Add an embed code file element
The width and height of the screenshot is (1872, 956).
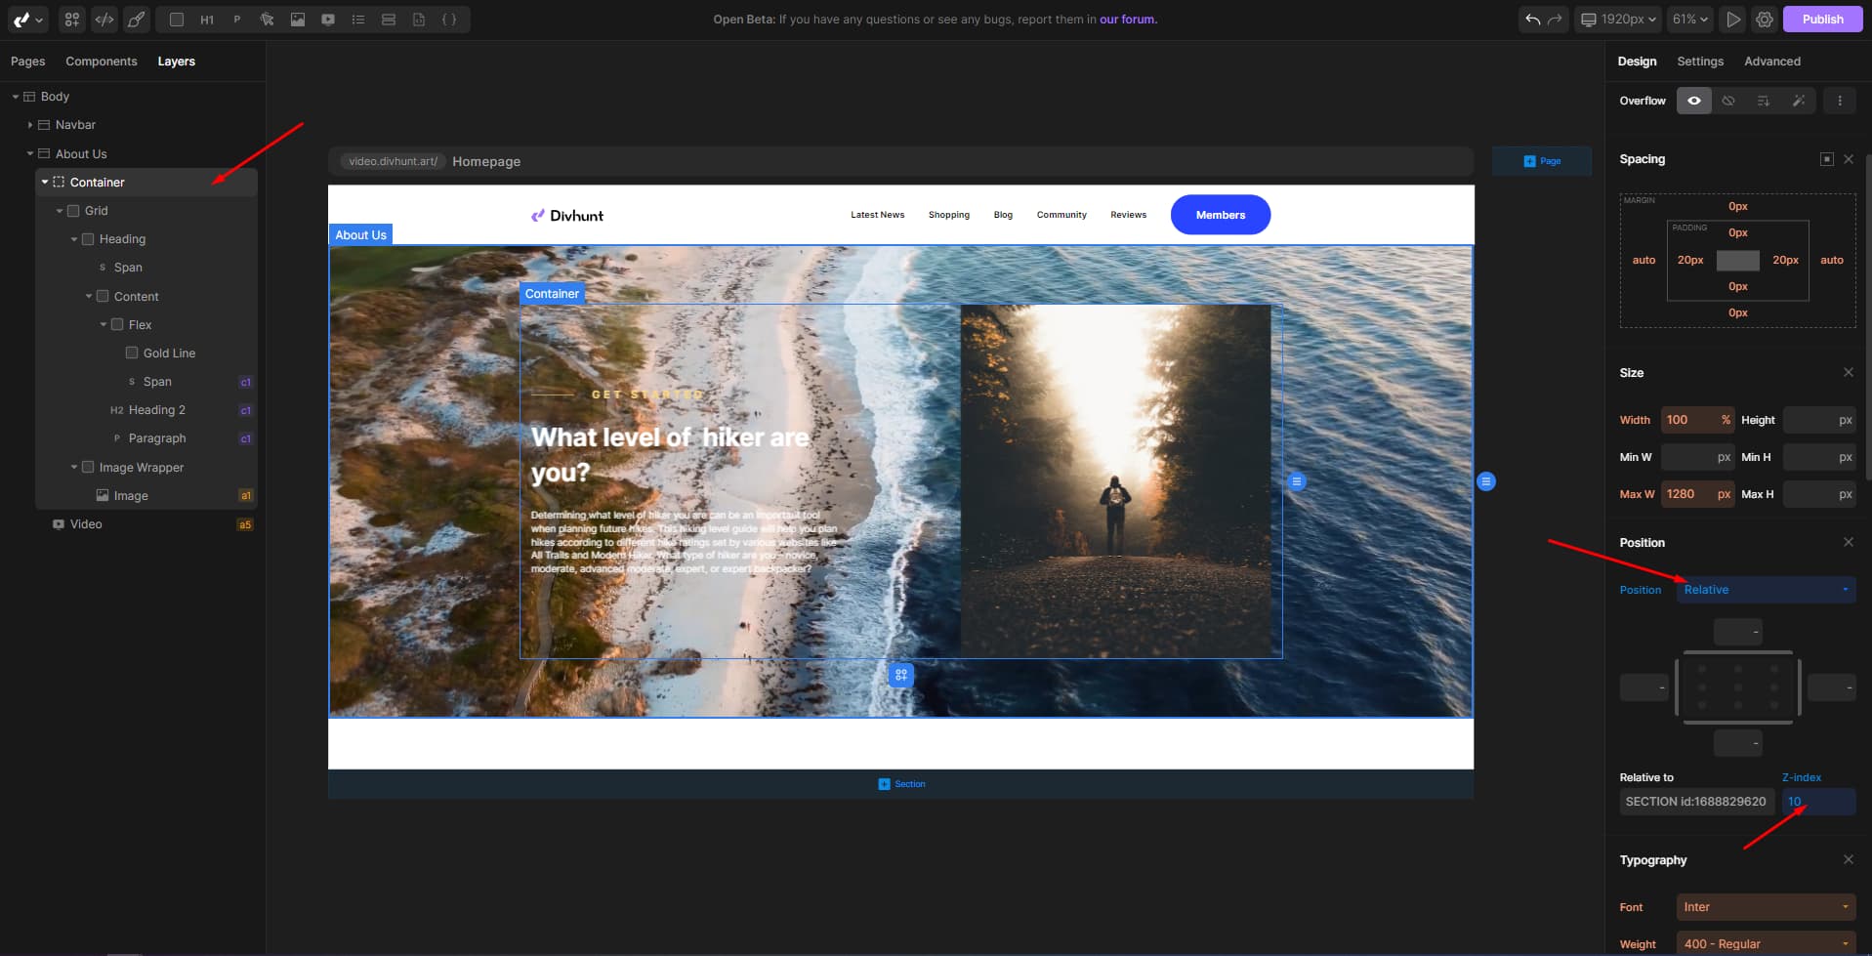419,20
